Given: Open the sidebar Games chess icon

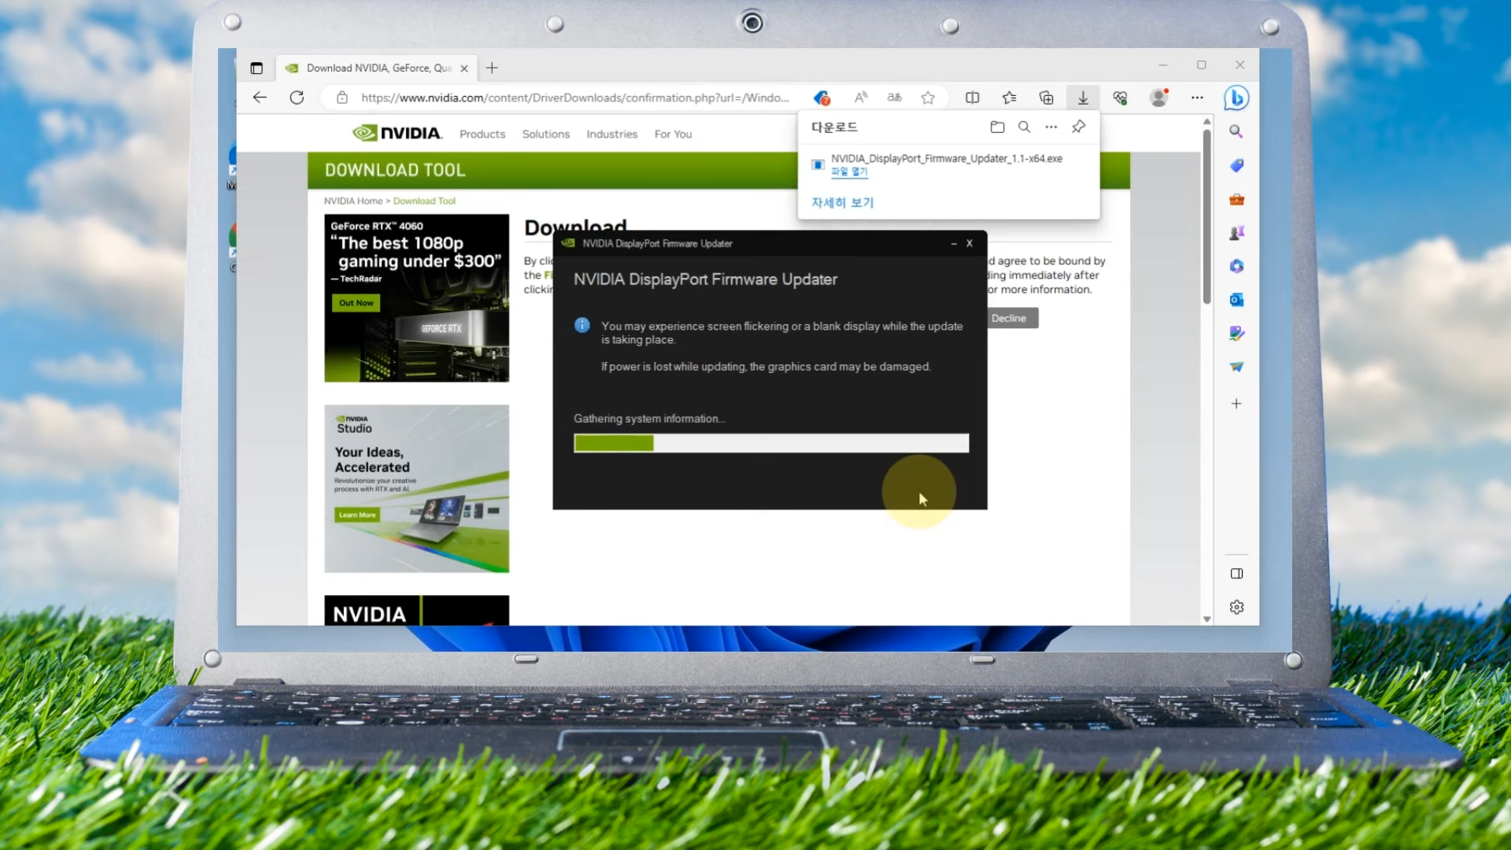Looking at the screenshot, I should coord(1236,232).
